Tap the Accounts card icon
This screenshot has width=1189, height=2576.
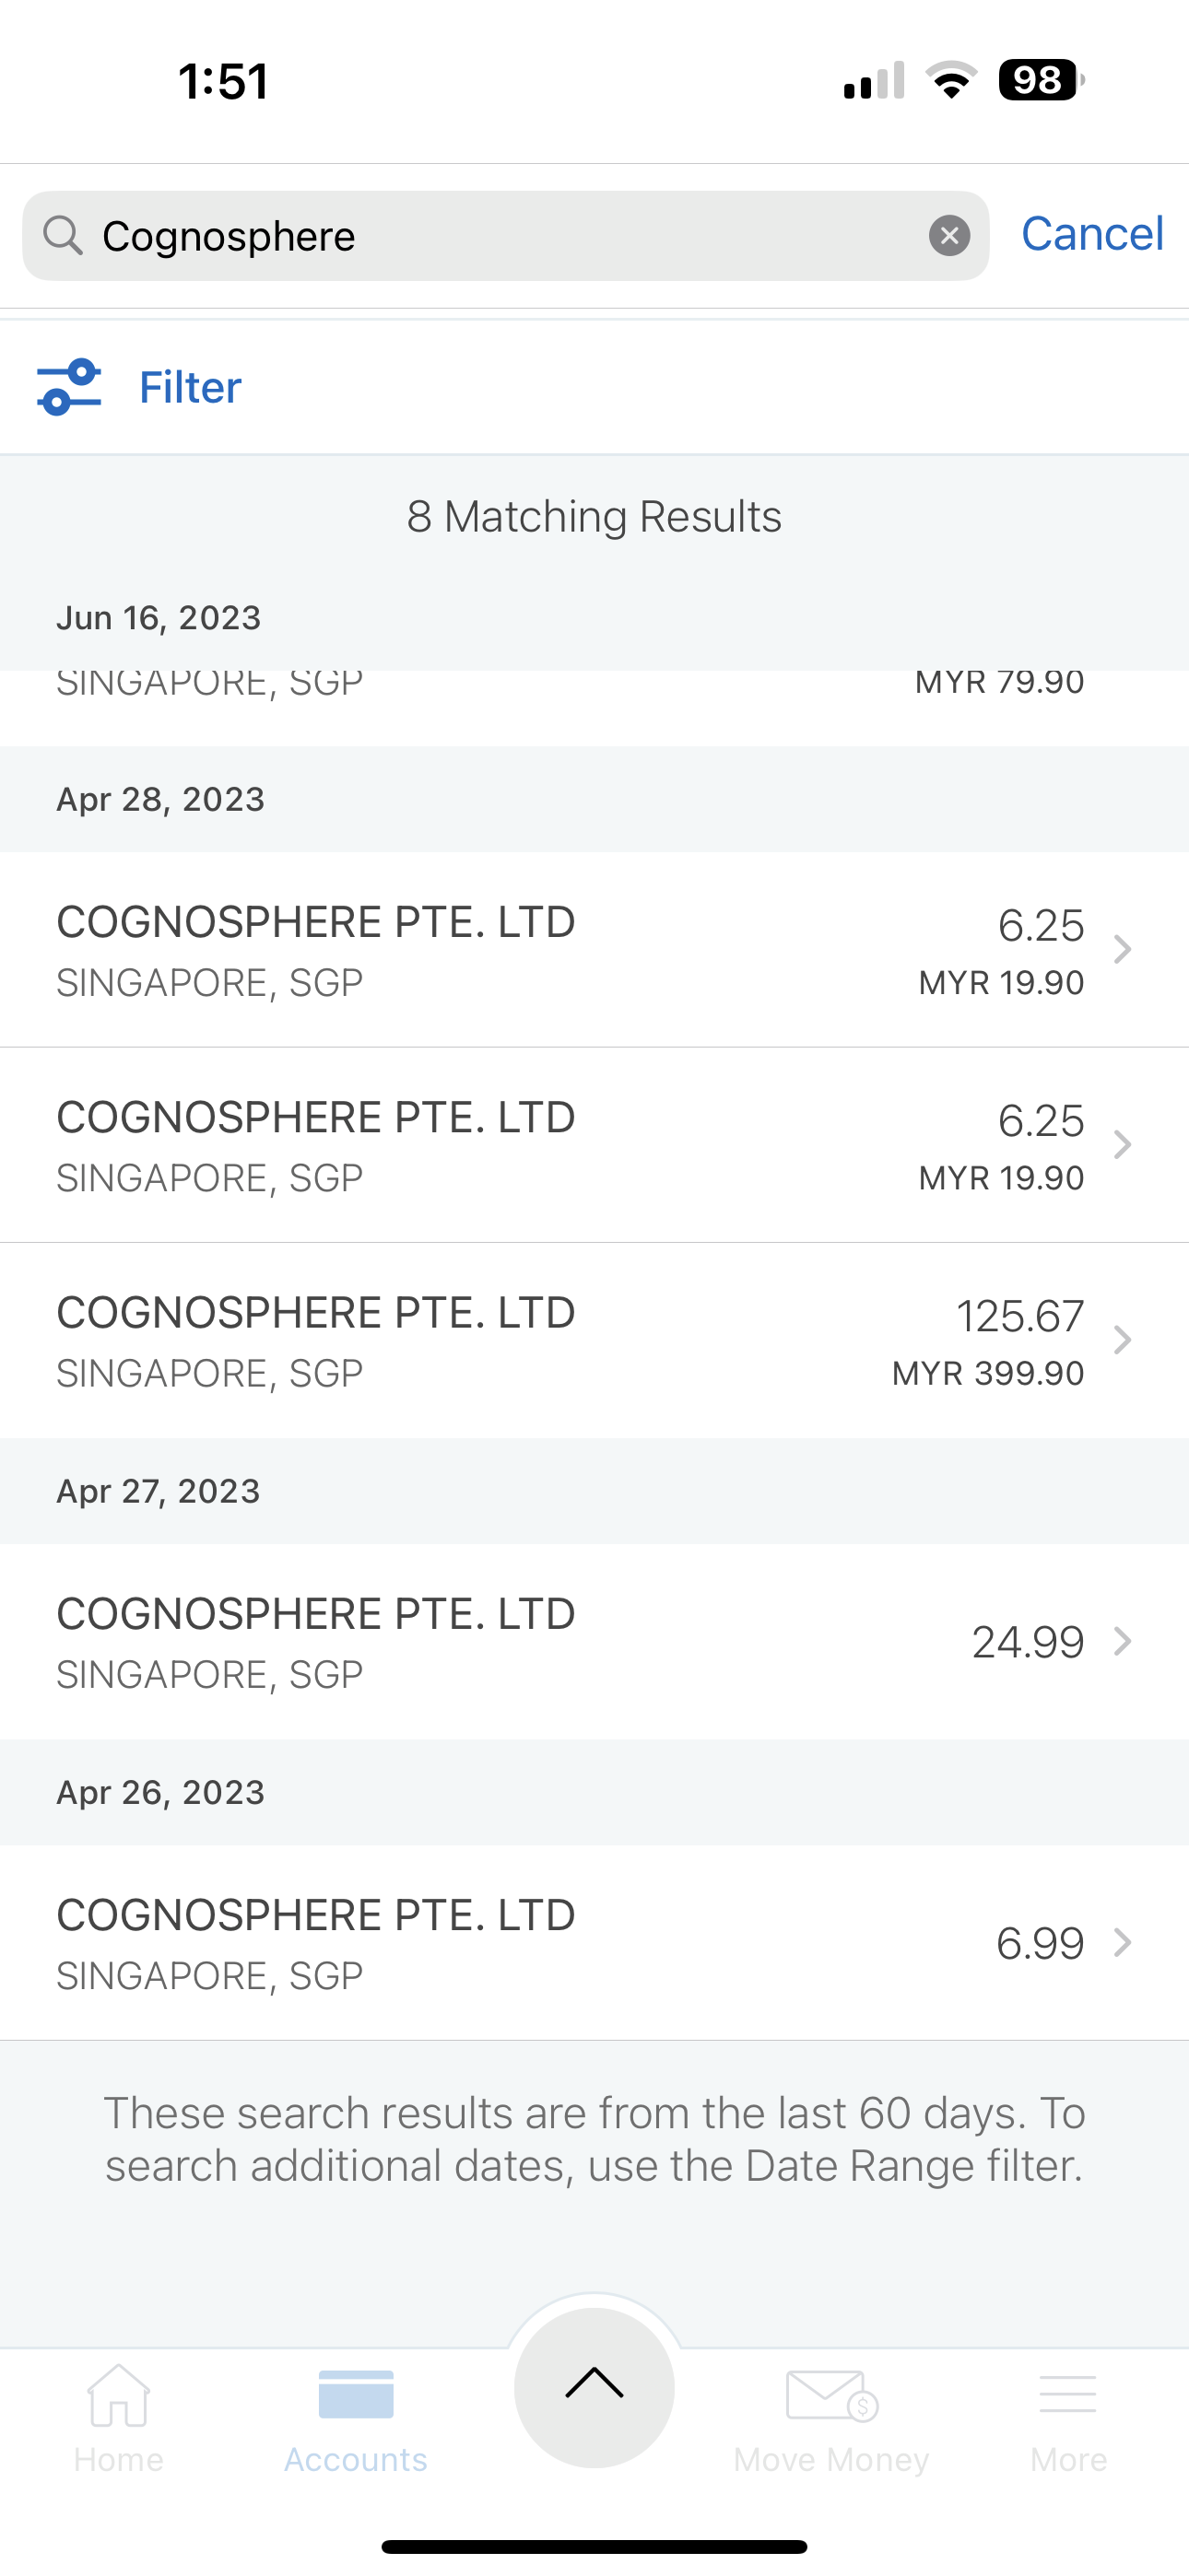coord(355,2395)
